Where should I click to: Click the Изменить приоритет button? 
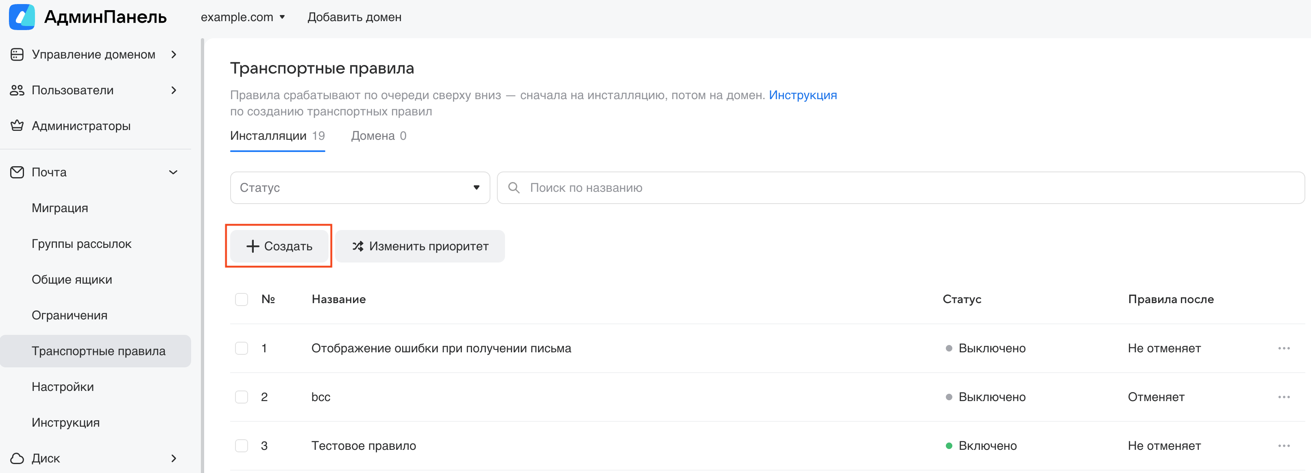coord(420,246)
